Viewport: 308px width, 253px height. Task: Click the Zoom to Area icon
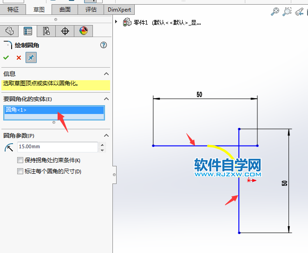point(287,12)
